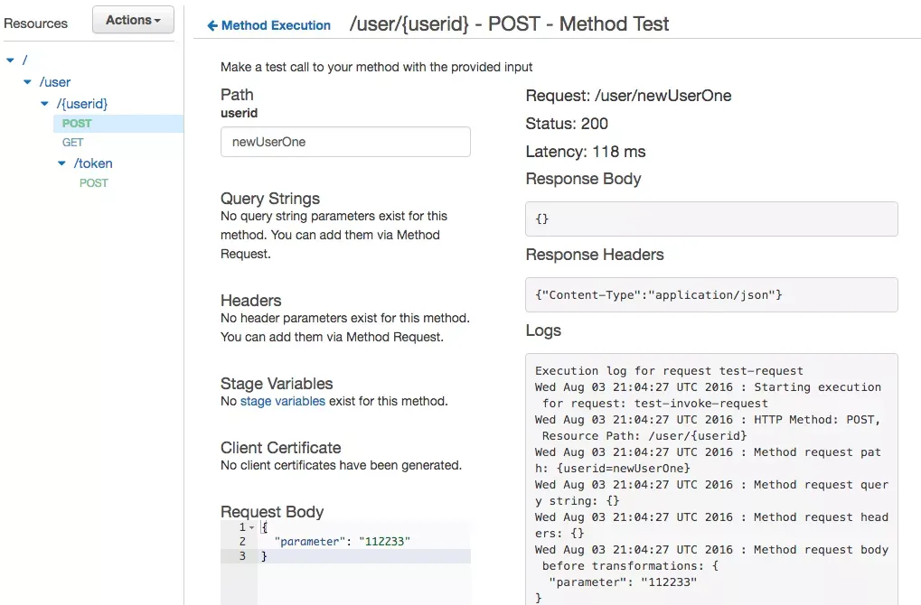Screen dimensions: 921x605
Task: Go back via the Method Execution link
Action: pyautogui.click(x=276, y=26)
